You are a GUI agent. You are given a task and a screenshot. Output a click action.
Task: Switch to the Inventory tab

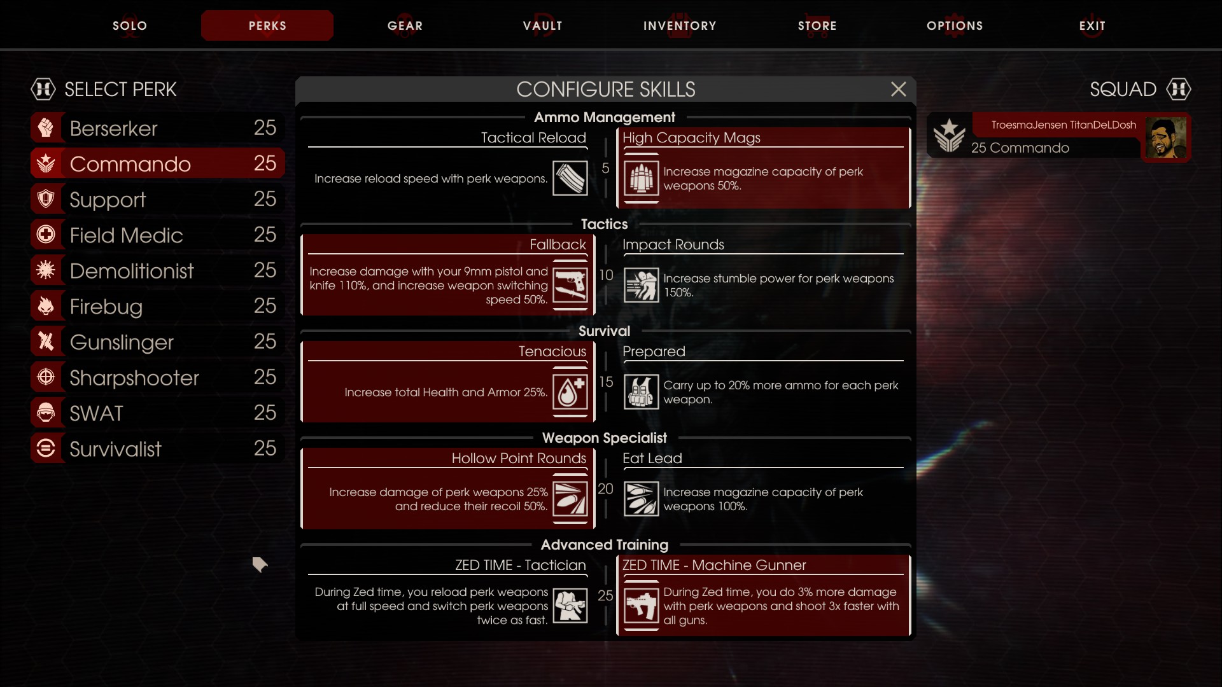[680, 25]
